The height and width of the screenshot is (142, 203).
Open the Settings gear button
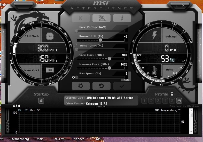point(81,86)
